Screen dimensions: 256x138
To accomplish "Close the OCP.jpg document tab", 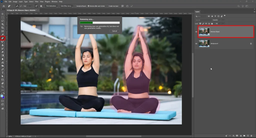I will point(38,10).
